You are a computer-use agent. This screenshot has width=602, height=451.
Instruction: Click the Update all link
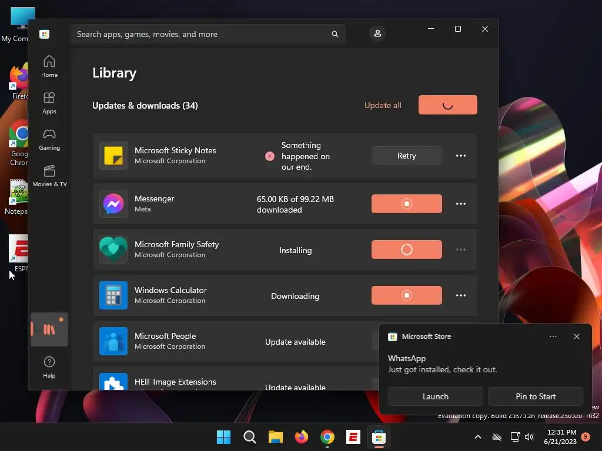[x=383, y=105]
